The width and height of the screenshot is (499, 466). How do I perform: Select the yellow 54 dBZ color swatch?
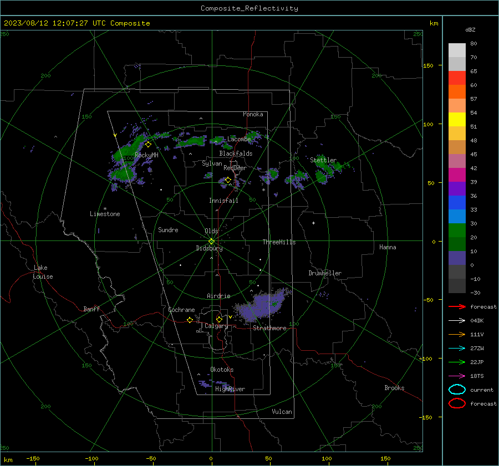pos(457,119)
